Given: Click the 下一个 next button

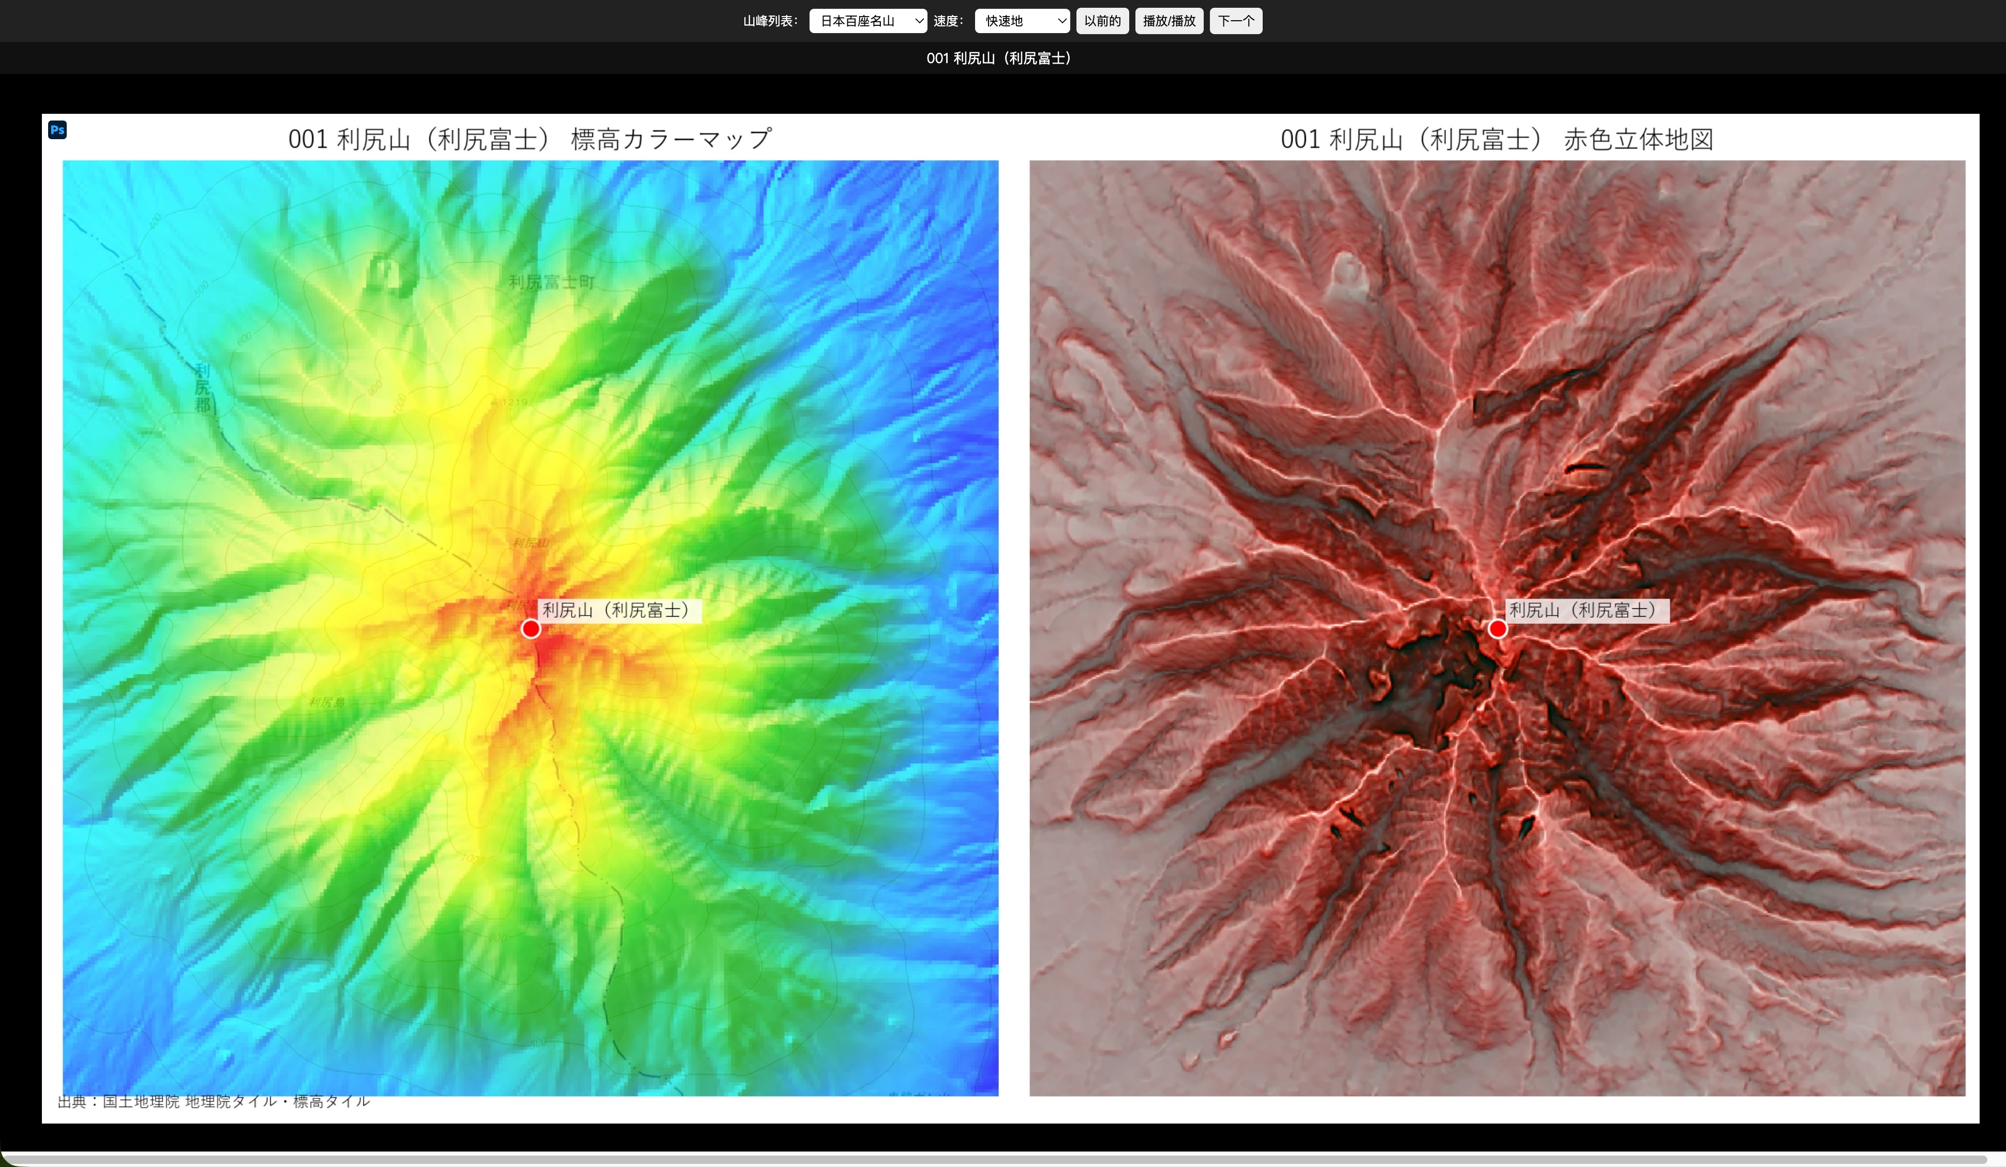Looking at the screenshot, I should 1236,21.
